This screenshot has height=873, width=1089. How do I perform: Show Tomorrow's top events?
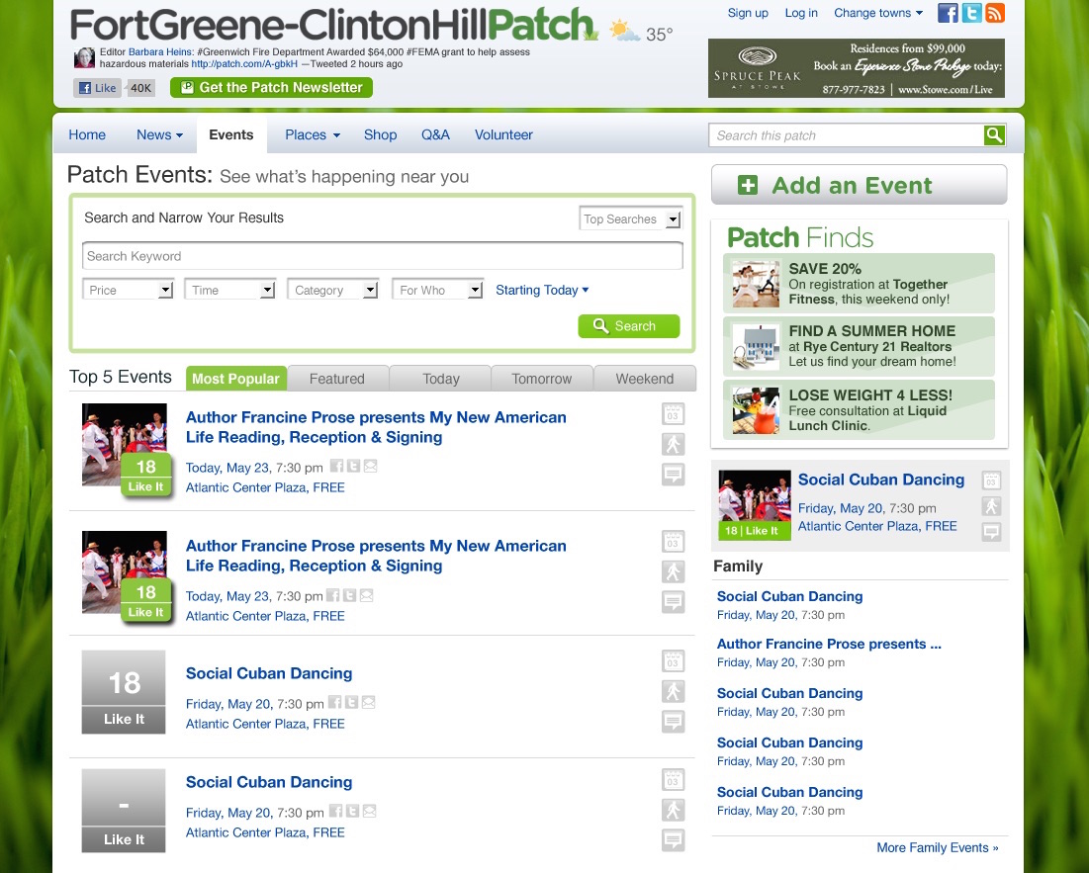point(542,379)
